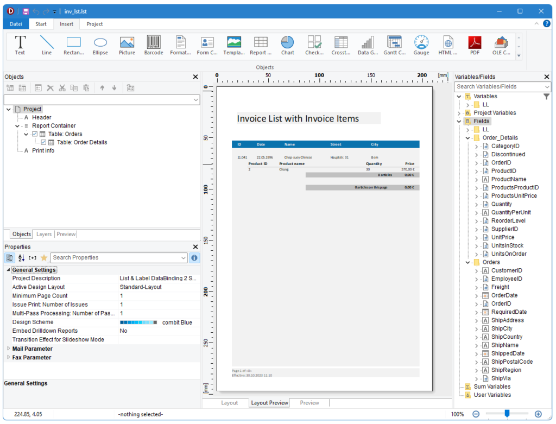Click the alphabetical sort icon in Properties

pos(21,258)
